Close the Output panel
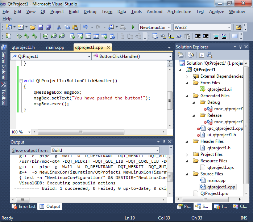 click(170, 142)
